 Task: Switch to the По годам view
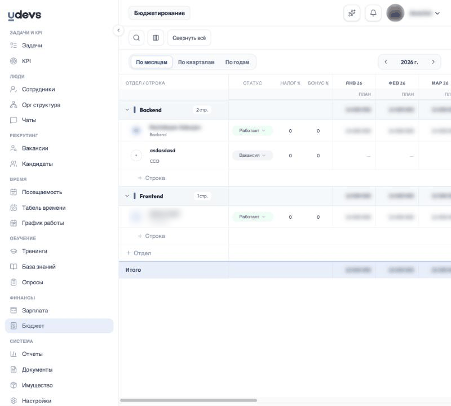(237, 62)
